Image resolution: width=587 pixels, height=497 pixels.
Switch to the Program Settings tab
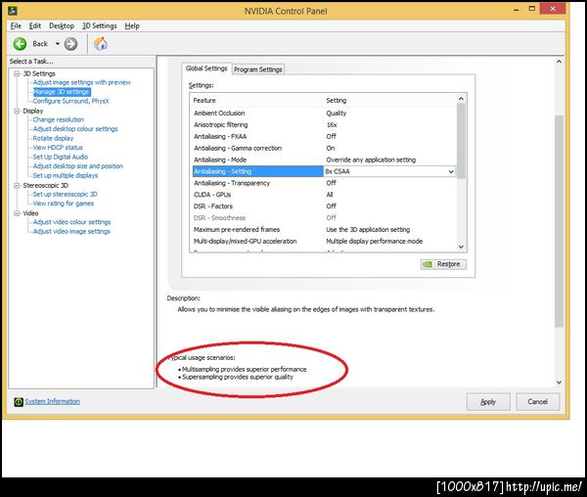click(258, 69)
